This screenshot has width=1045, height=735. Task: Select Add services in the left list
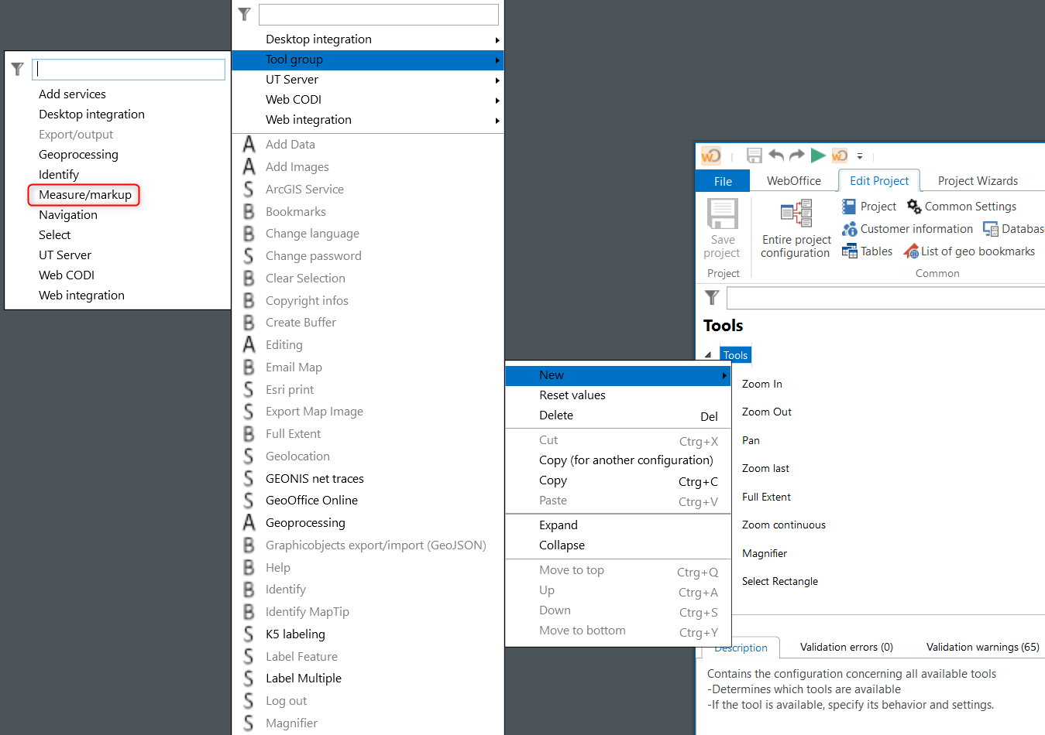coord(73,94)
